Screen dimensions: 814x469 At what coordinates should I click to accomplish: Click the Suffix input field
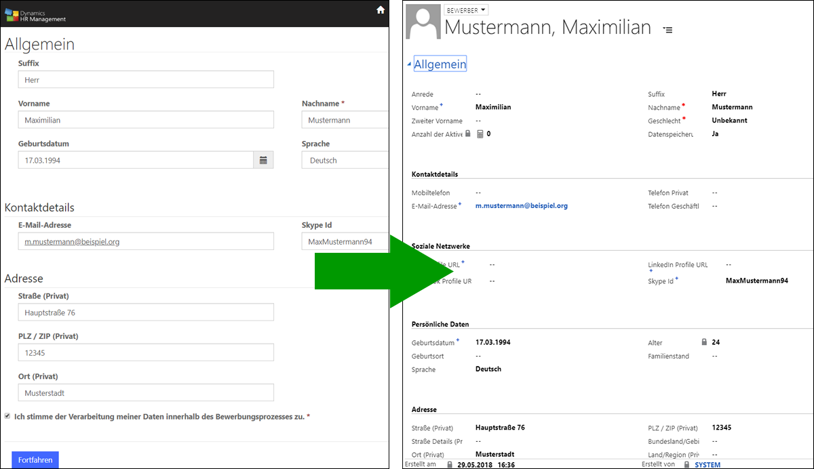(x=146, y=79)
